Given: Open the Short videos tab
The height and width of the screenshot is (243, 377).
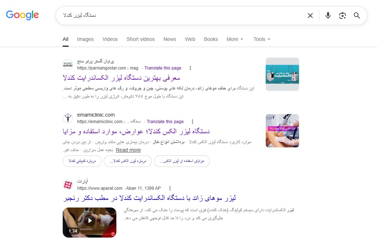Looking at the screenshot, I should [141, 39].
